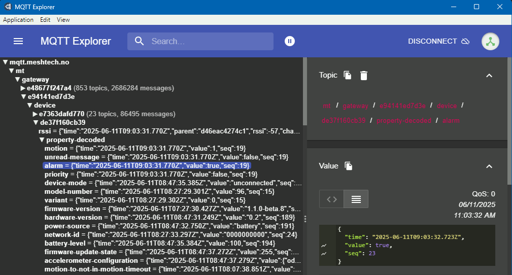
Task: Switch value view to raw code mode
Action: pyautogui.click(x=331, y=199)
